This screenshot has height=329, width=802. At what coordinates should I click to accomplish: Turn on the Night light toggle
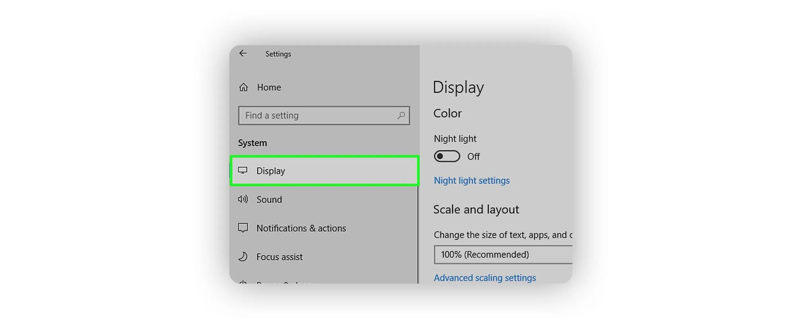point(446,156)
